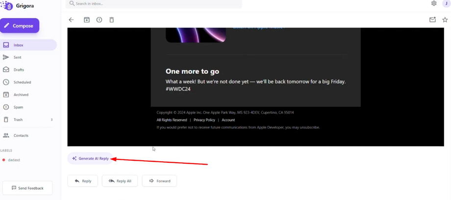Click the LABELS section header
451x200 pixels.
(6, 150)
